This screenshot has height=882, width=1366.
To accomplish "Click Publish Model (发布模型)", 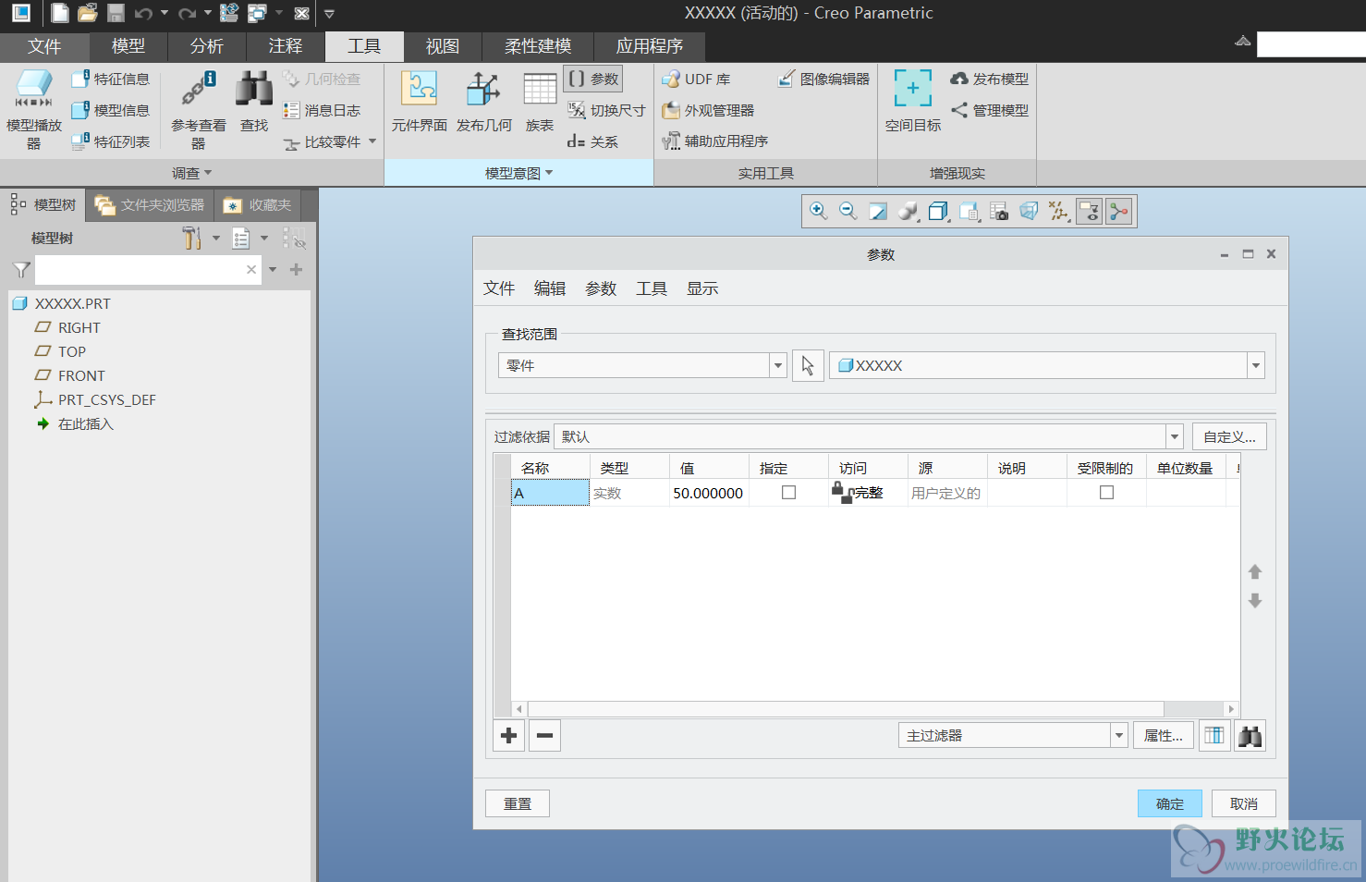I will click(990, 80).
